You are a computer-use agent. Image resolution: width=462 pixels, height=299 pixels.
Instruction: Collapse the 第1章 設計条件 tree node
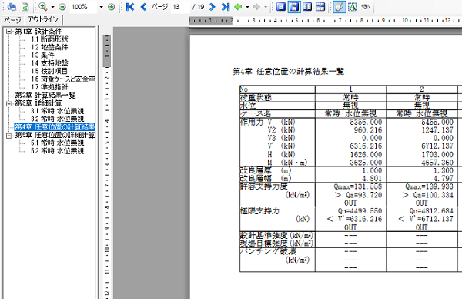click(x=8, y=32)
